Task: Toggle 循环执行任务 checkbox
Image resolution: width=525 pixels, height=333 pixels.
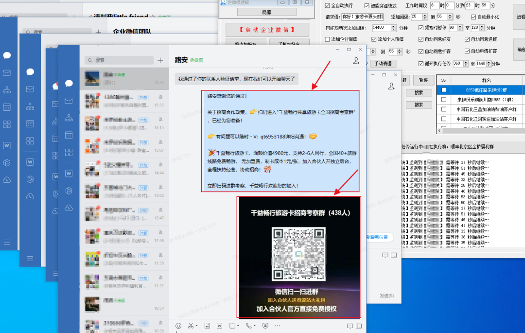Action: coord(421,63)
